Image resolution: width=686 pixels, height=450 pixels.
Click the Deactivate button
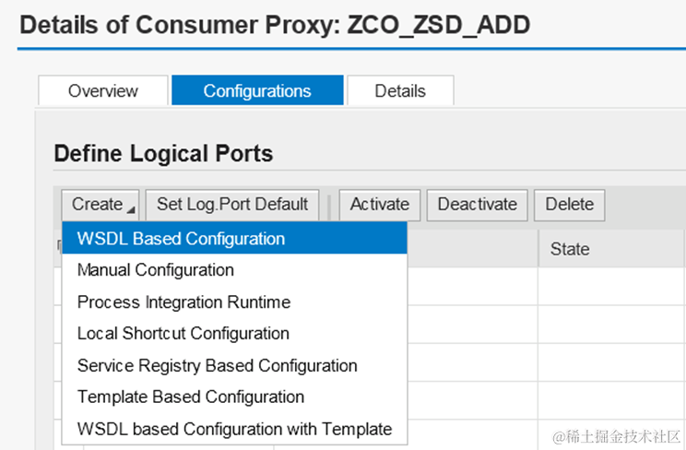pos(478,205)
